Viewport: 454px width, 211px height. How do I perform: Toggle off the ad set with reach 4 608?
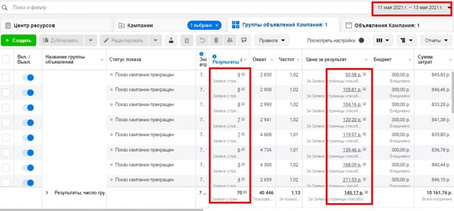point(28,138)
